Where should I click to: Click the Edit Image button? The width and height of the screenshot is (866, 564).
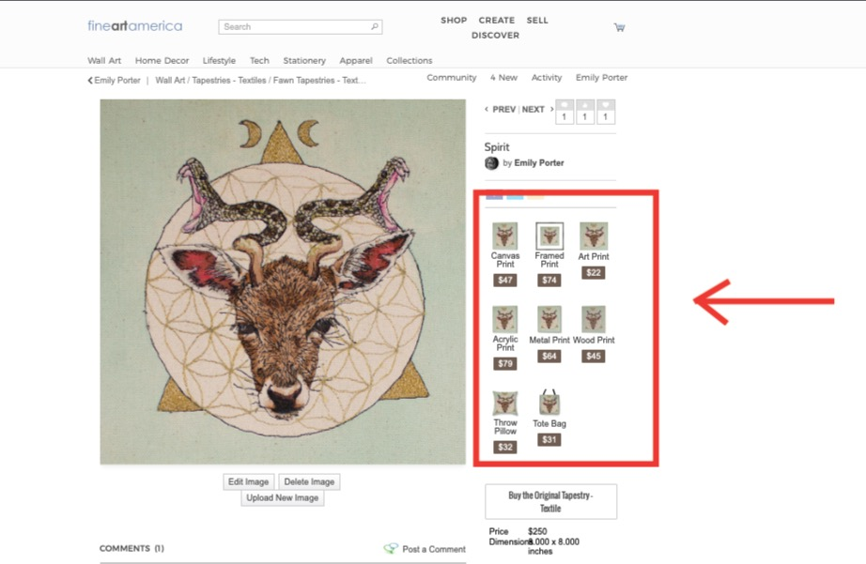pyautogui.click(x=249, y=481)
